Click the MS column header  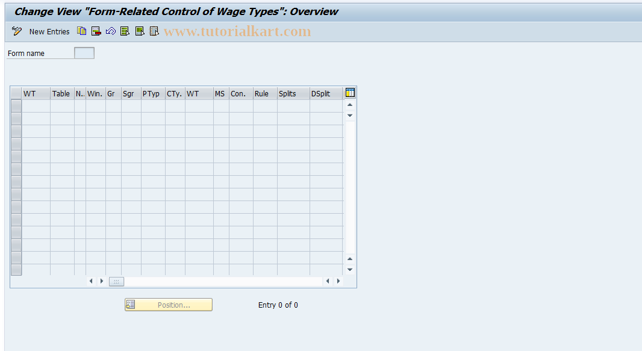coord(221,94)
